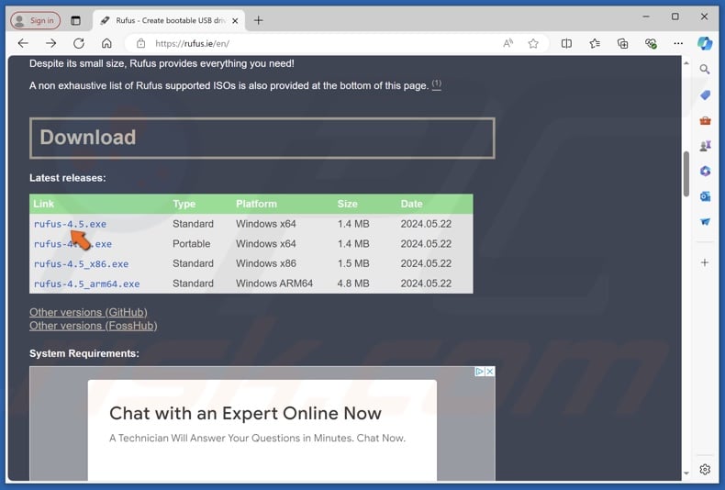
Task: Go forward to next page
Action: [x=50, y=43]
